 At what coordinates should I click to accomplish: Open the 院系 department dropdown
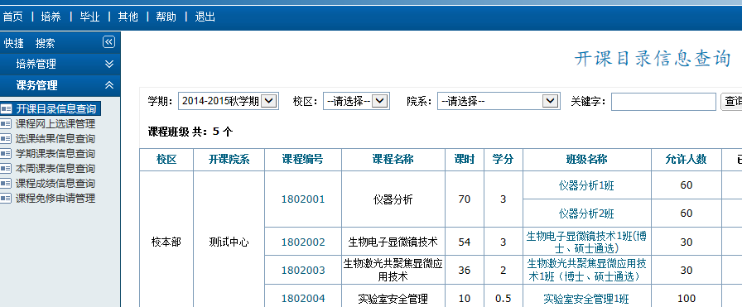tap(498, 101)
